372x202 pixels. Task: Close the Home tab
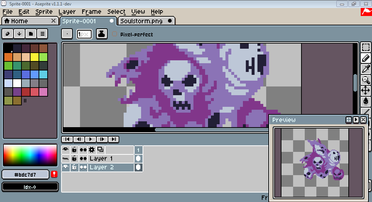coord(53,21)
